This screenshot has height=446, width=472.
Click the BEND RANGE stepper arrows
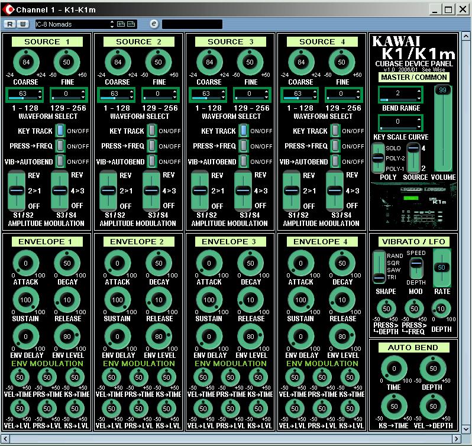(x=419, y=94)
